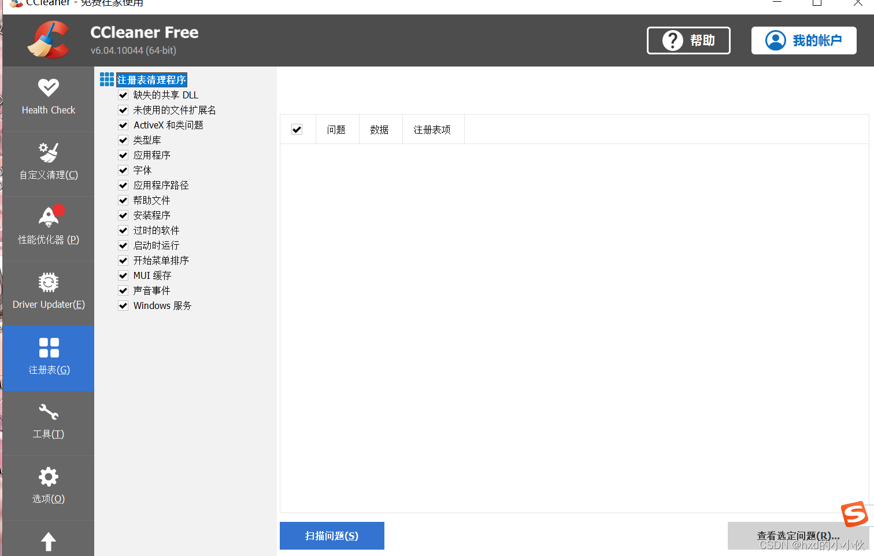This screenshot has height=556, width=874.
Task: Toggle 帮助文件 checkbox
Action: (123, 200)
